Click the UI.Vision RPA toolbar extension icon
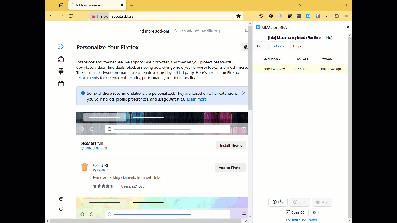 coord(308,16)
